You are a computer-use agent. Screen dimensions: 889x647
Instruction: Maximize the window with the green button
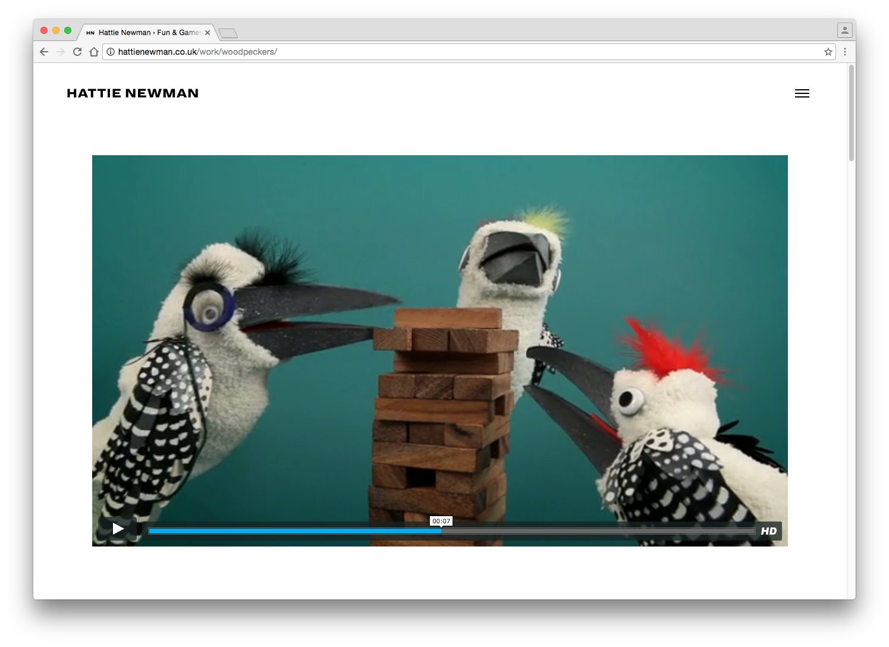pos(68,30)
